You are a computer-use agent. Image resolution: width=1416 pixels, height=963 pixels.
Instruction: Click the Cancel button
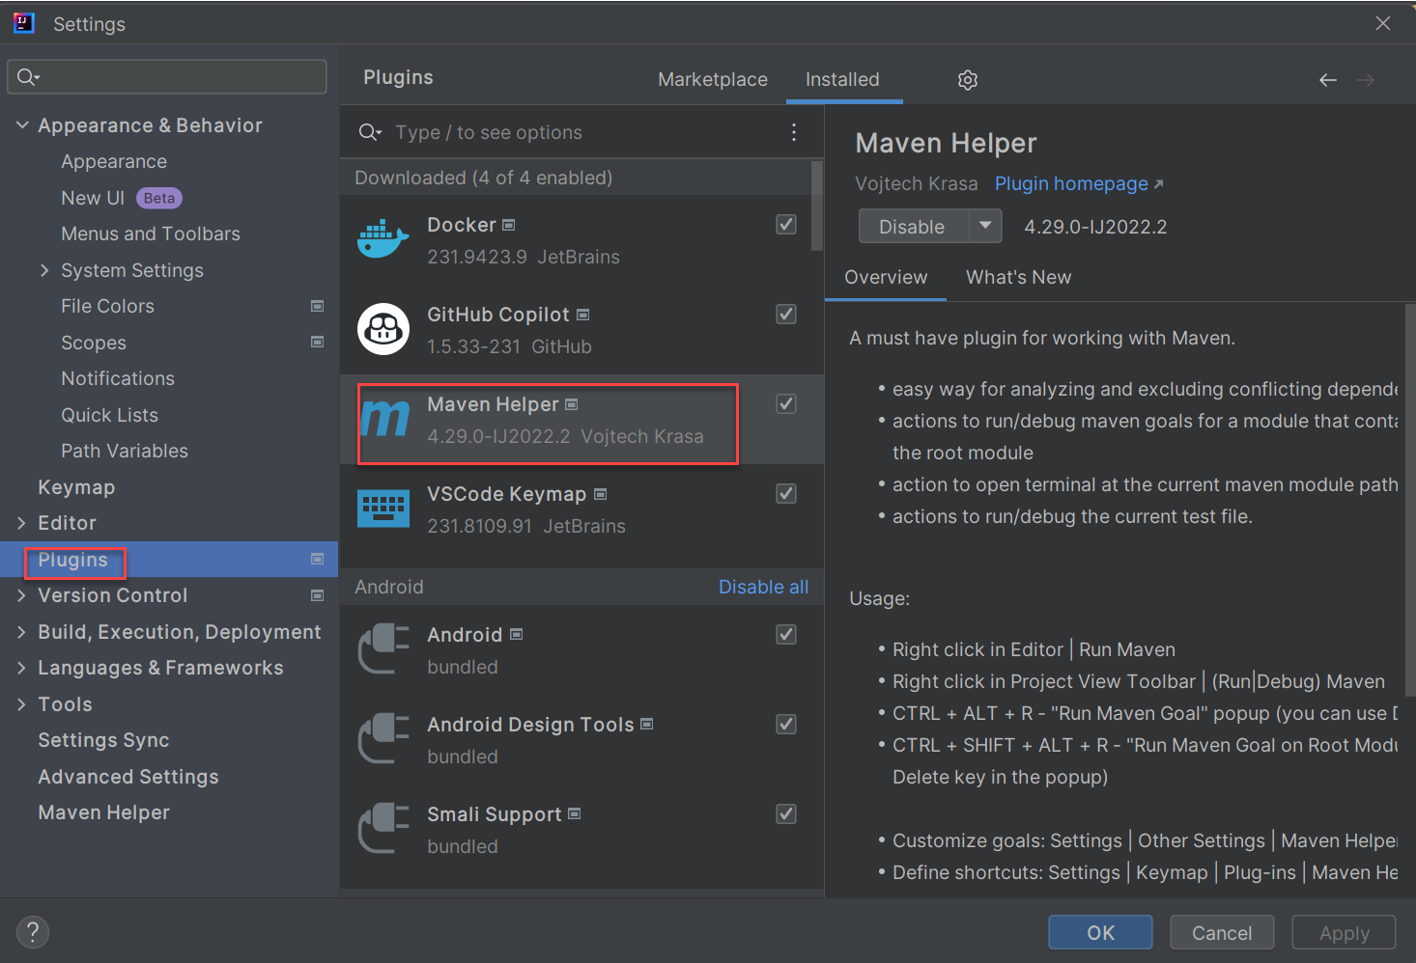tap(1222, 932)
